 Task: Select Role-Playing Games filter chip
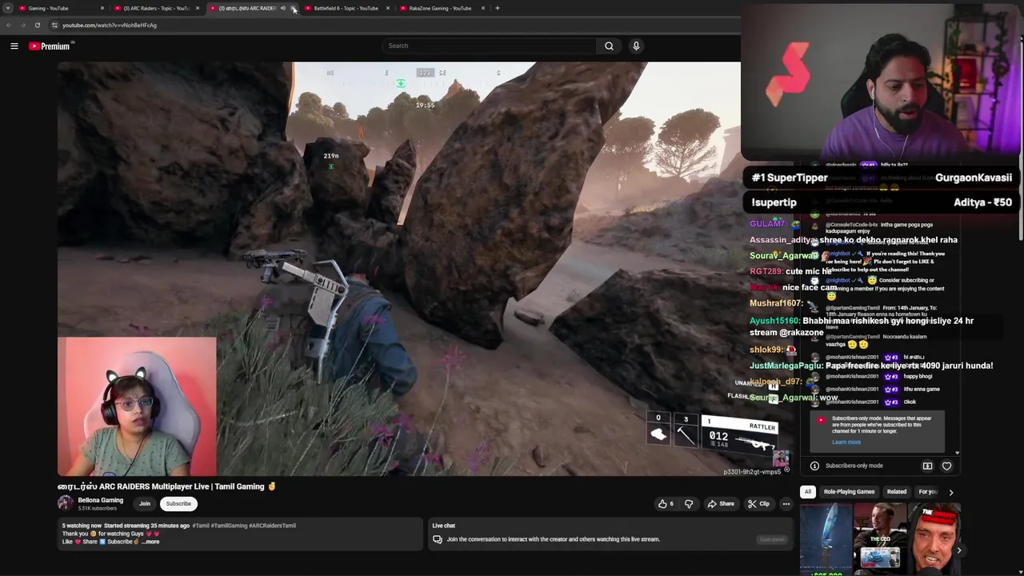(849, 492)
